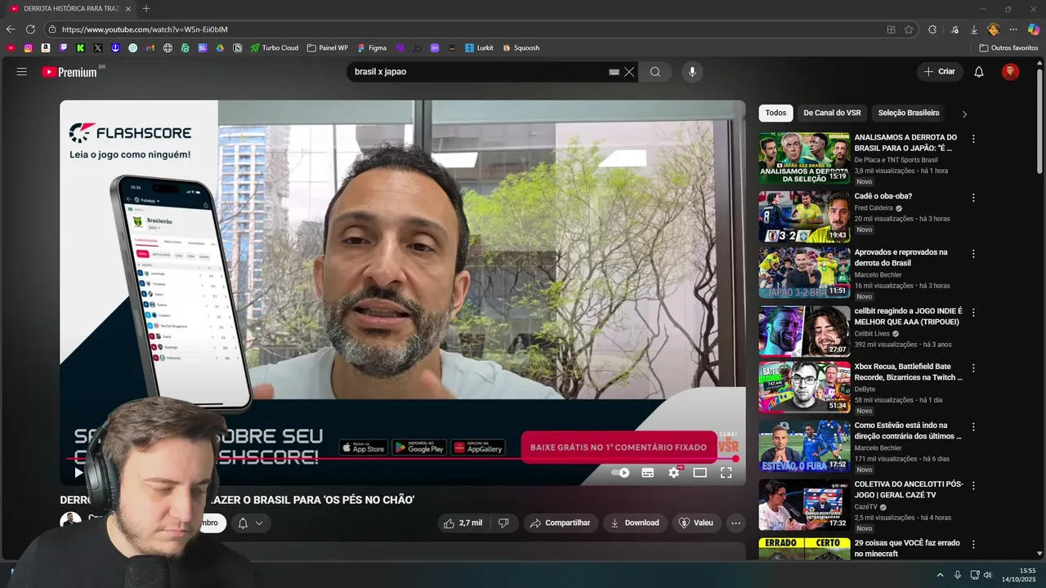Open the Gmail bookmark icon
This screenshot has width=1046, height=588.
tap(150, 48)
